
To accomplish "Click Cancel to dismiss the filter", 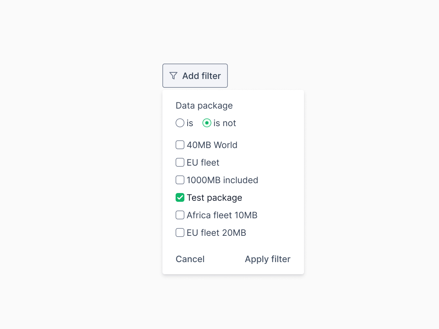I will click(190, 259).
